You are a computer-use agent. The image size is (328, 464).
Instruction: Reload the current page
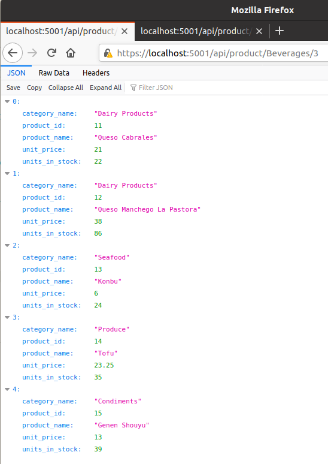(51, 53)
